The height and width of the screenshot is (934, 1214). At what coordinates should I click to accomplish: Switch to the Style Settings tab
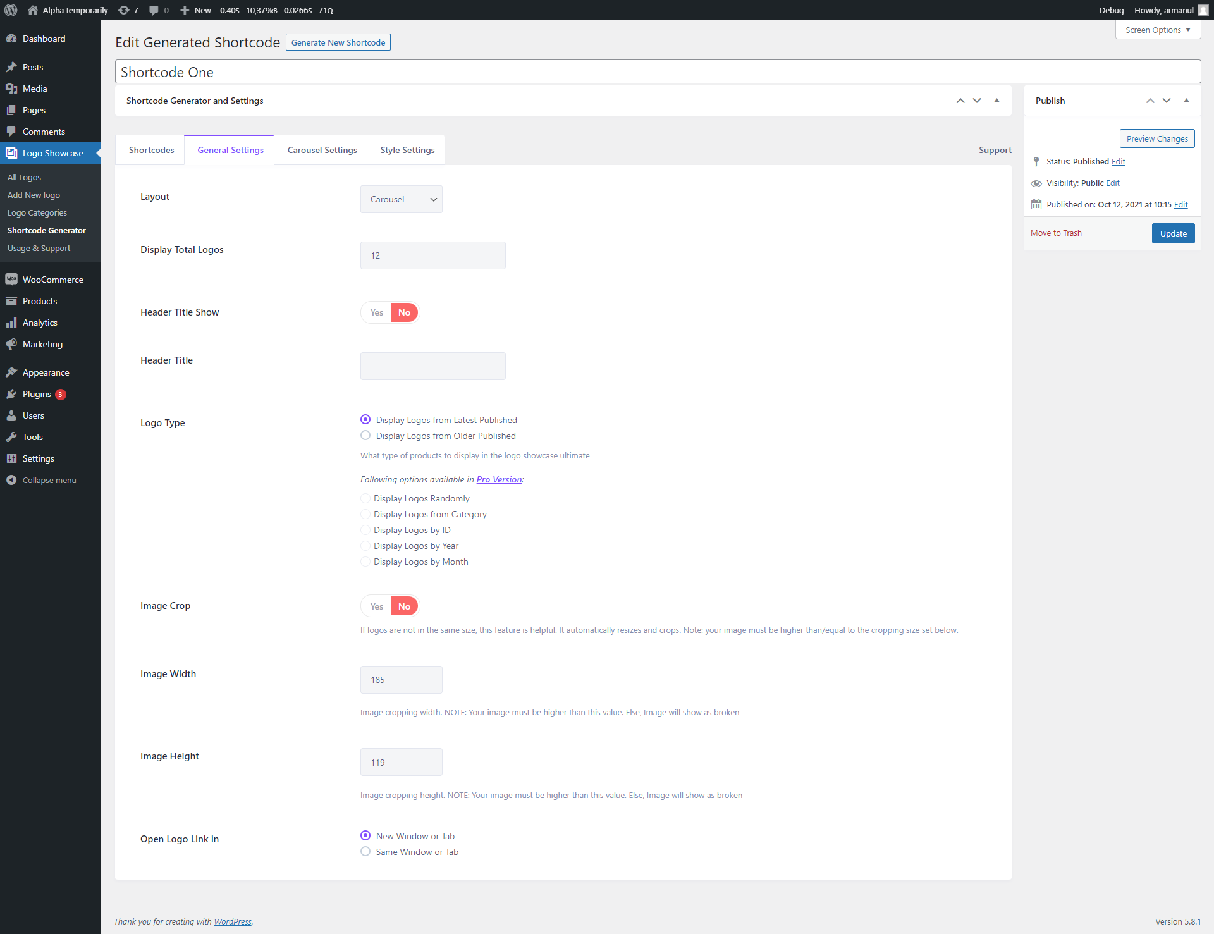[407, 150]
